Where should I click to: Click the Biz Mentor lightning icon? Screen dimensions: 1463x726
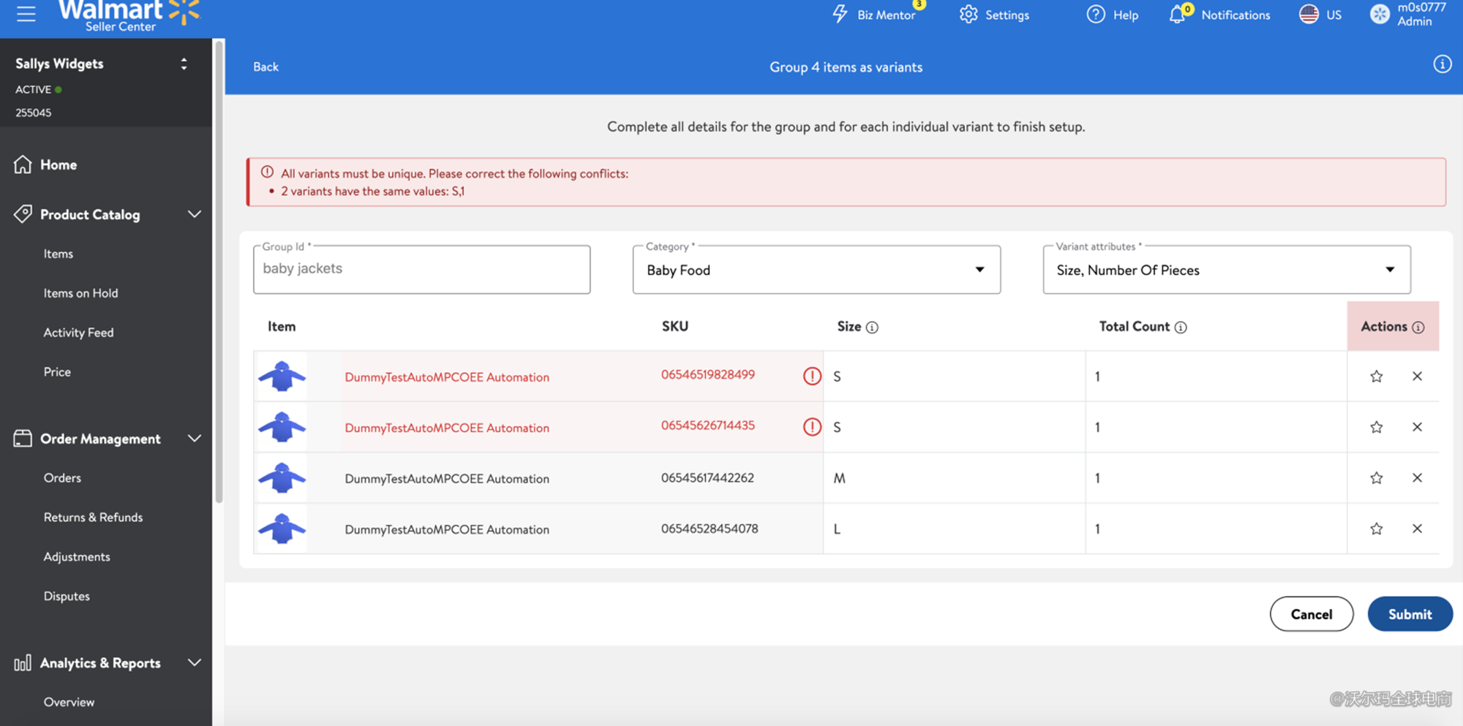pos(840,14)
